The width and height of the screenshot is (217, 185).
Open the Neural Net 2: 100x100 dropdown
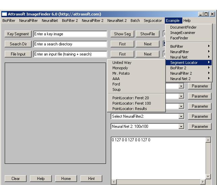tap(181, 126)
